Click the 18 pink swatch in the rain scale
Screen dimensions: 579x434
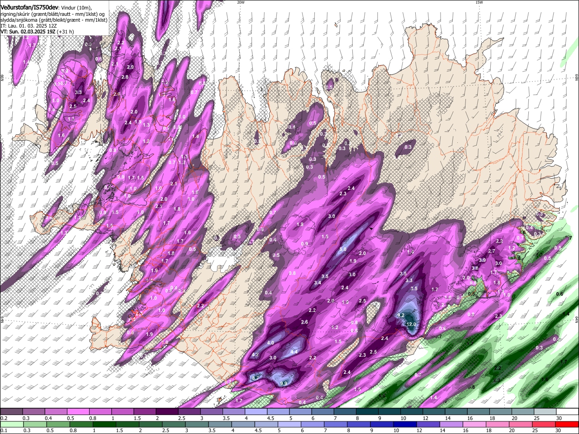(498, 424)
